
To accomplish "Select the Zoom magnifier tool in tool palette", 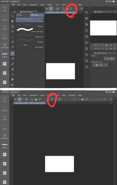I will click(x=12, y=16).
